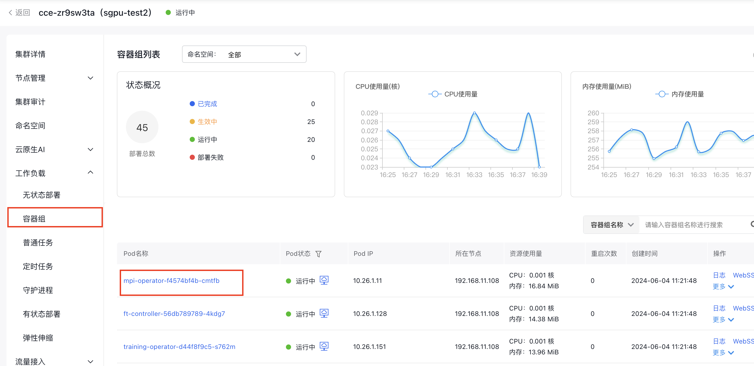
Task: Open pod ft-controller-56db789789-4kdg7
Action: point(174,314)
